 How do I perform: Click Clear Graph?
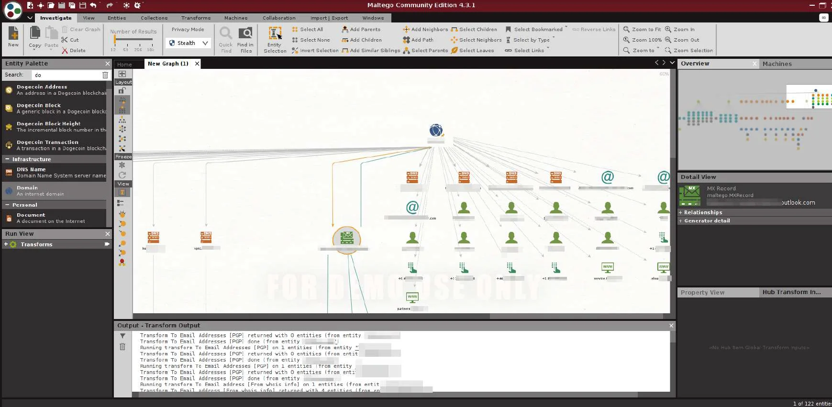[81, 29]
